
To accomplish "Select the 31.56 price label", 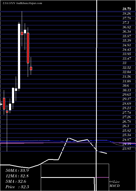I will point(127,77).
